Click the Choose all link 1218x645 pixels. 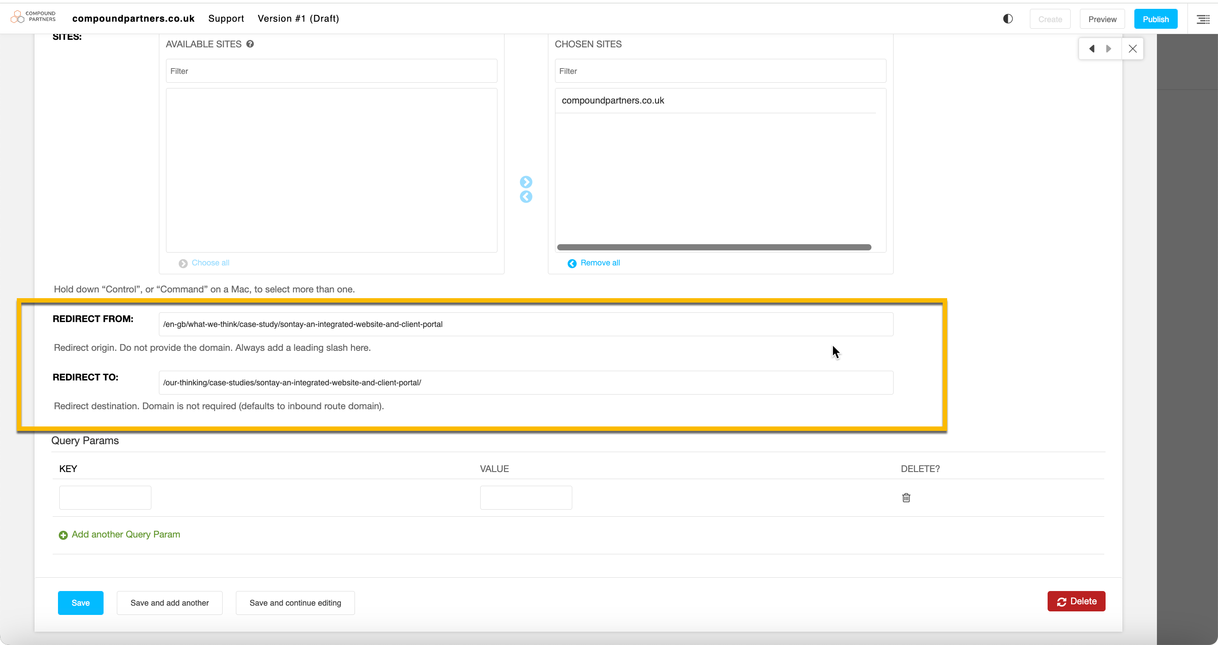[x=210, y=263]
